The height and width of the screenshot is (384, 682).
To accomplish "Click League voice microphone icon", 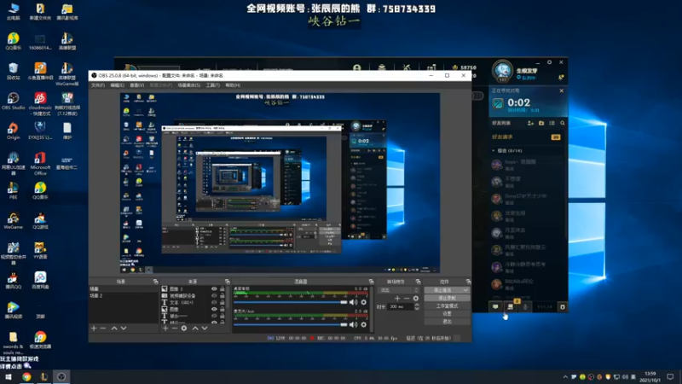I will coord(525,307).
